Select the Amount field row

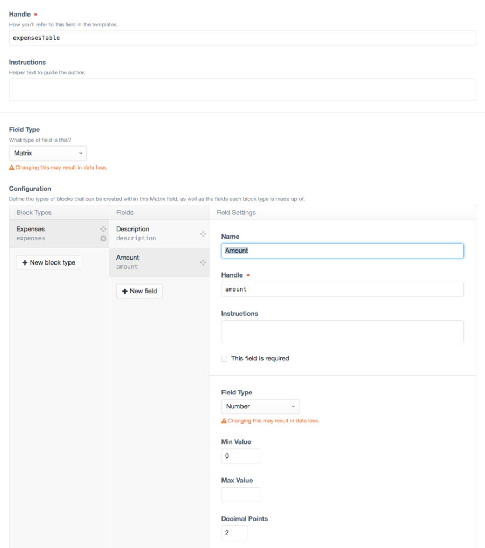[x=159, y=262]
